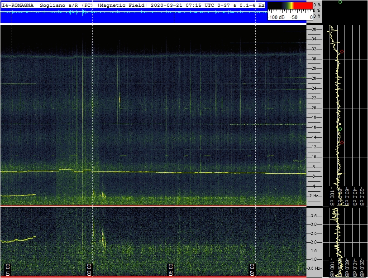This screenshot has height=278, width=368.
Task: Click the 18 Hz frequency axis label
Action: [314, 117]
